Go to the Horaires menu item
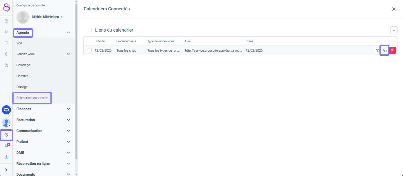The height and width of the screenshot is (176, 403). coord(22,76)
